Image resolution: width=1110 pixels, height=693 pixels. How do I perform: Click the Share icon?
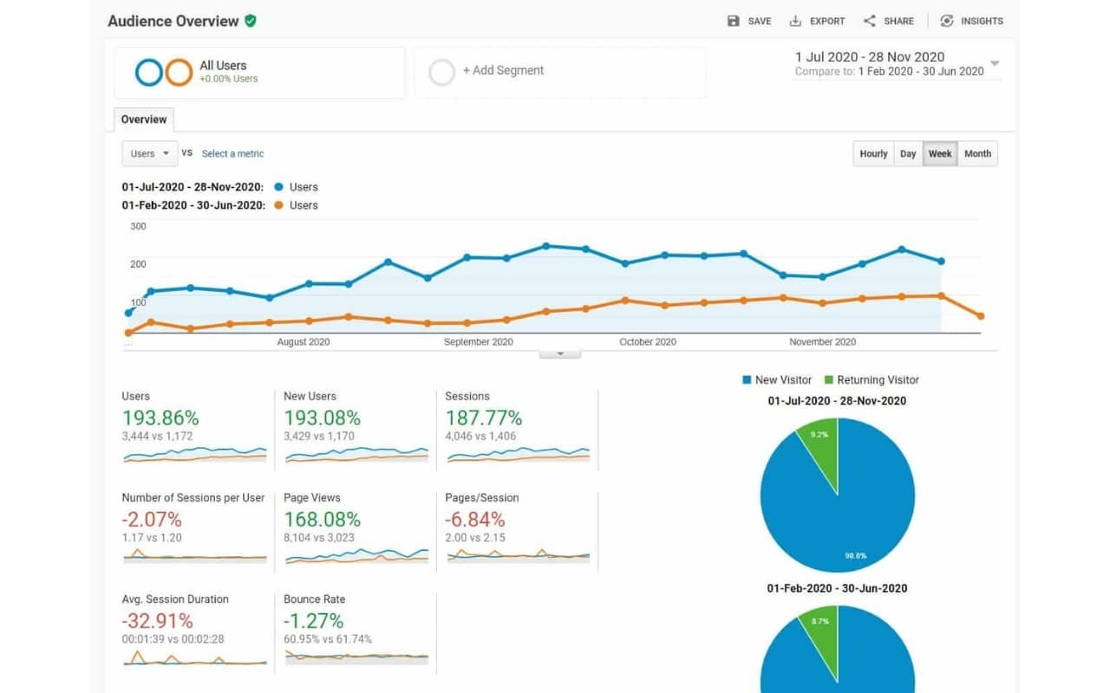coord(869,21)
